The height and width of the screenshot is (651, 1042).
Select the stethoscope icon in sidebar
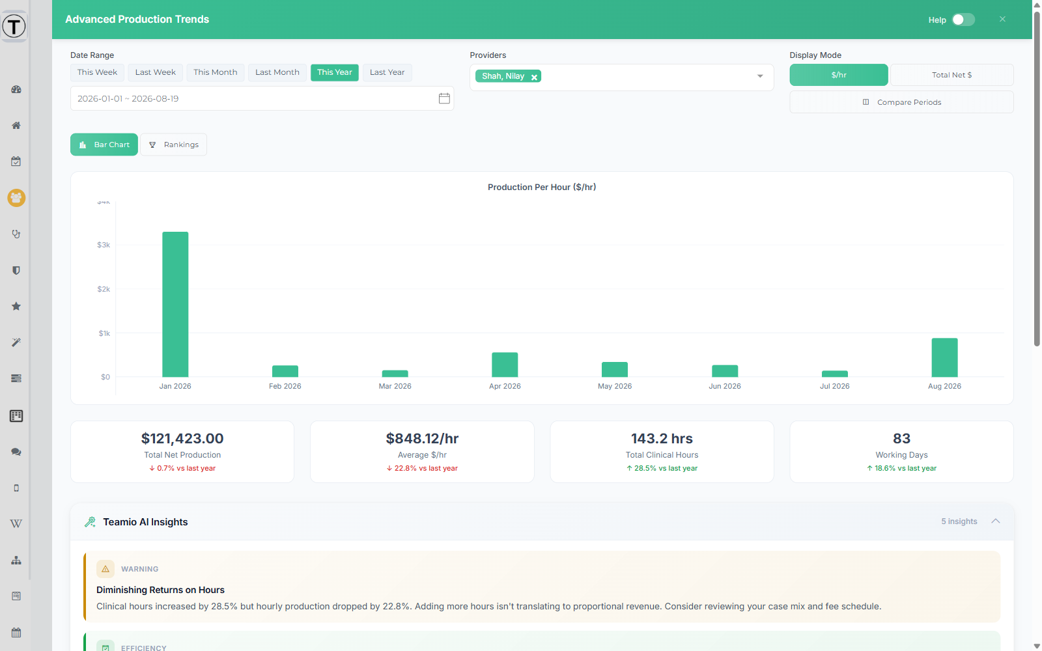(x=16, y=234)
